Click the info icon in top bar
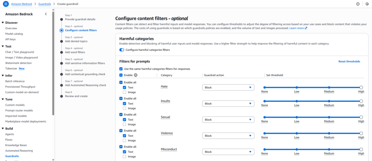 tap(358, 4)
